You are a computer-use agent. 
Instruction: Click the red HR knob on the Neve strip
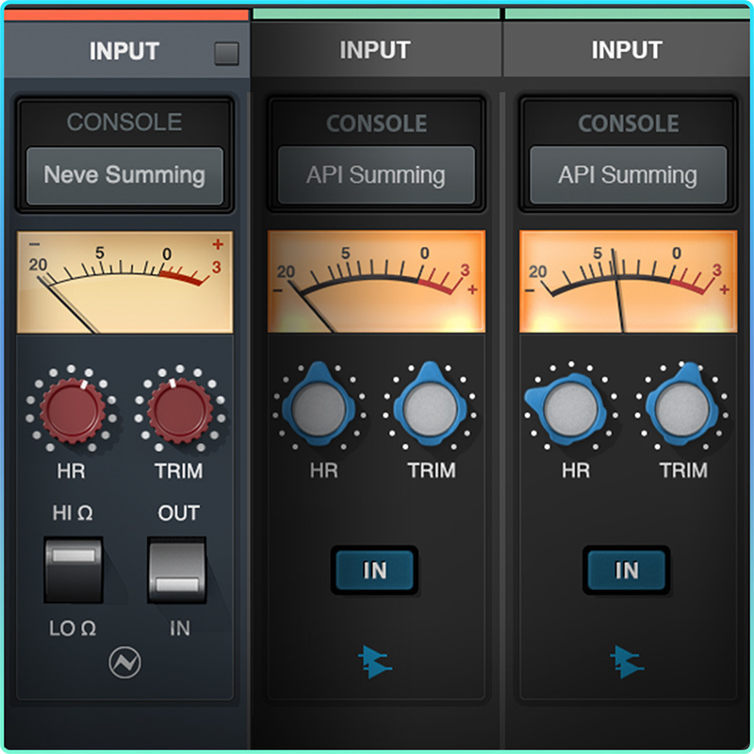73,411
